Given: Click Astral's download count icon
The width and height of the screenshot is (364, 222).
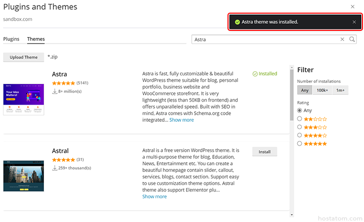Looking at the screenshot, I should 55,168.
